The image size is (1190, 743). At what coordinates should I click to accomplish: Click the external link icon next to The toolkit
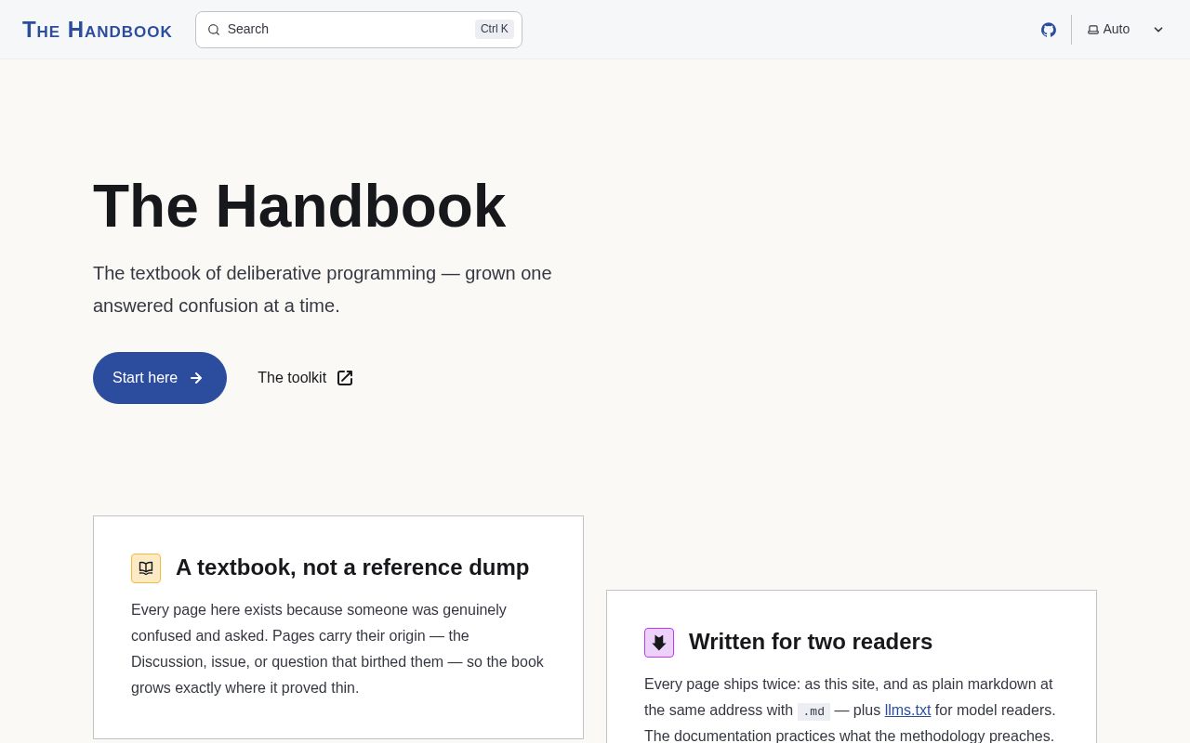click(345, 378)
